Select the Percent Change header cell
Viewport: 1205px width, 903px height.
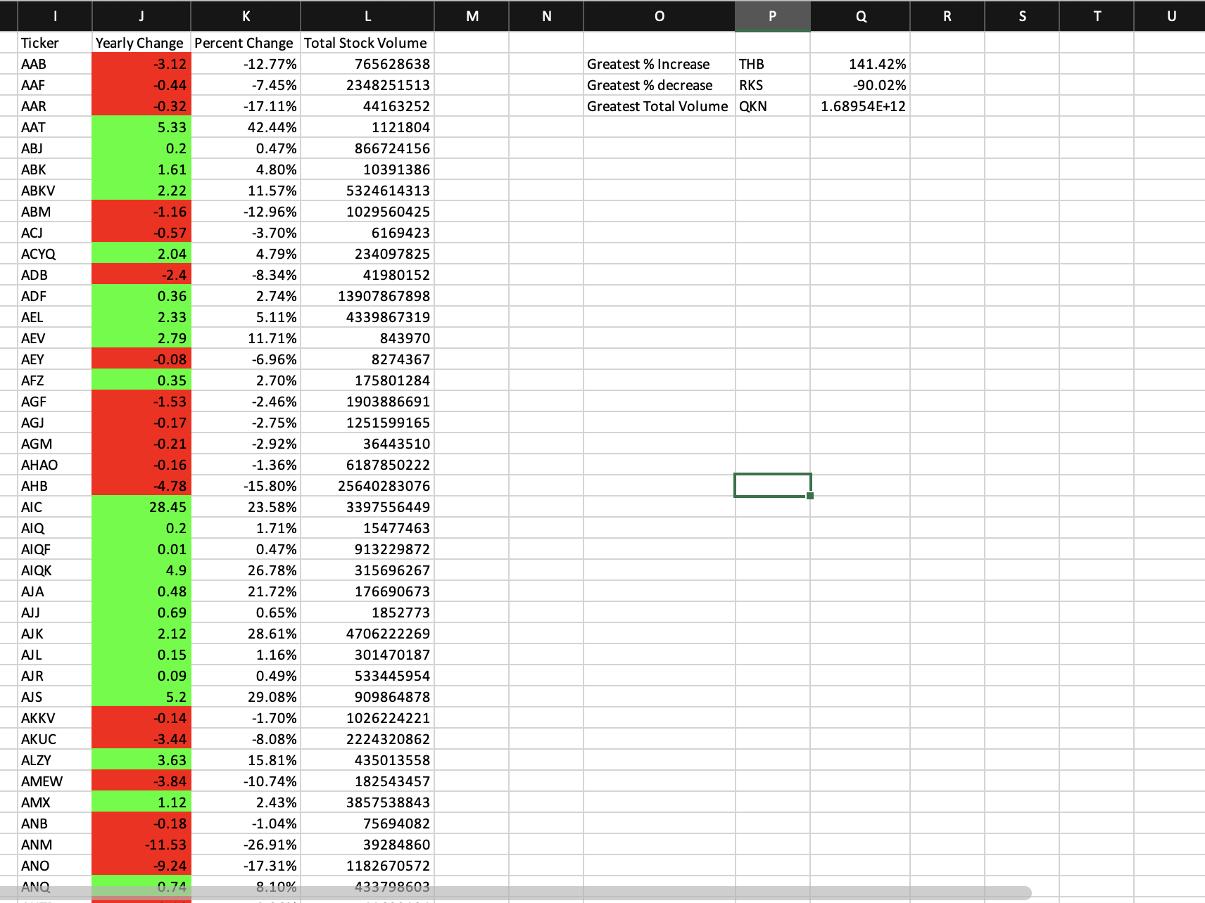pos(244,43)
